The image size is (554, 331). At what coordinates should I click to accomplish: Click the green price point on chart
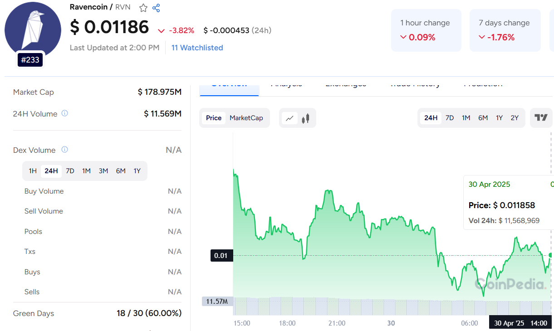coord(550,255)
